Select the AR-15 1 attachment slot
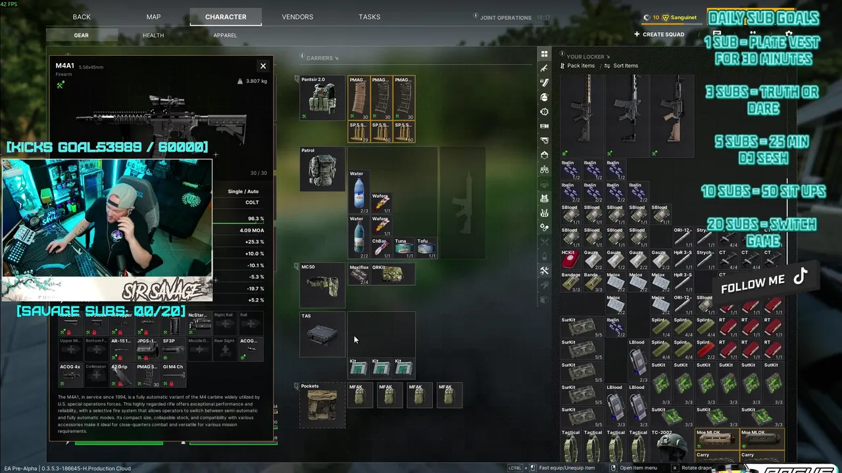The width and height of the screenshot is (842, 473). coord(122,349)
